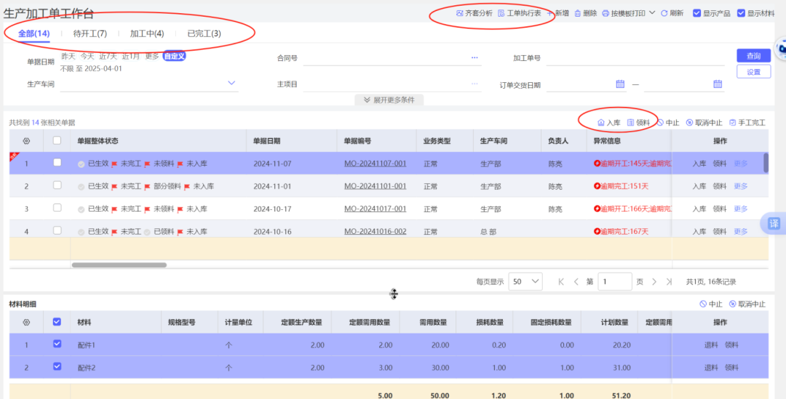Screen dimensions: 786x399
Task: Expand the 生产车间 dropdown
Action: pos(232,84)
